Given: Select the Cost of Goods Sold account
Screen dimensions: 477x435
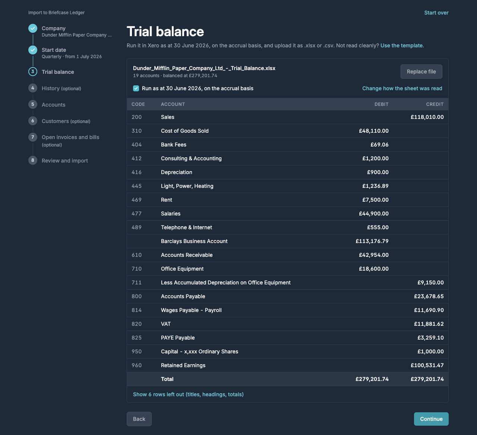Looking at the screenshot, I should pos(185,131).
